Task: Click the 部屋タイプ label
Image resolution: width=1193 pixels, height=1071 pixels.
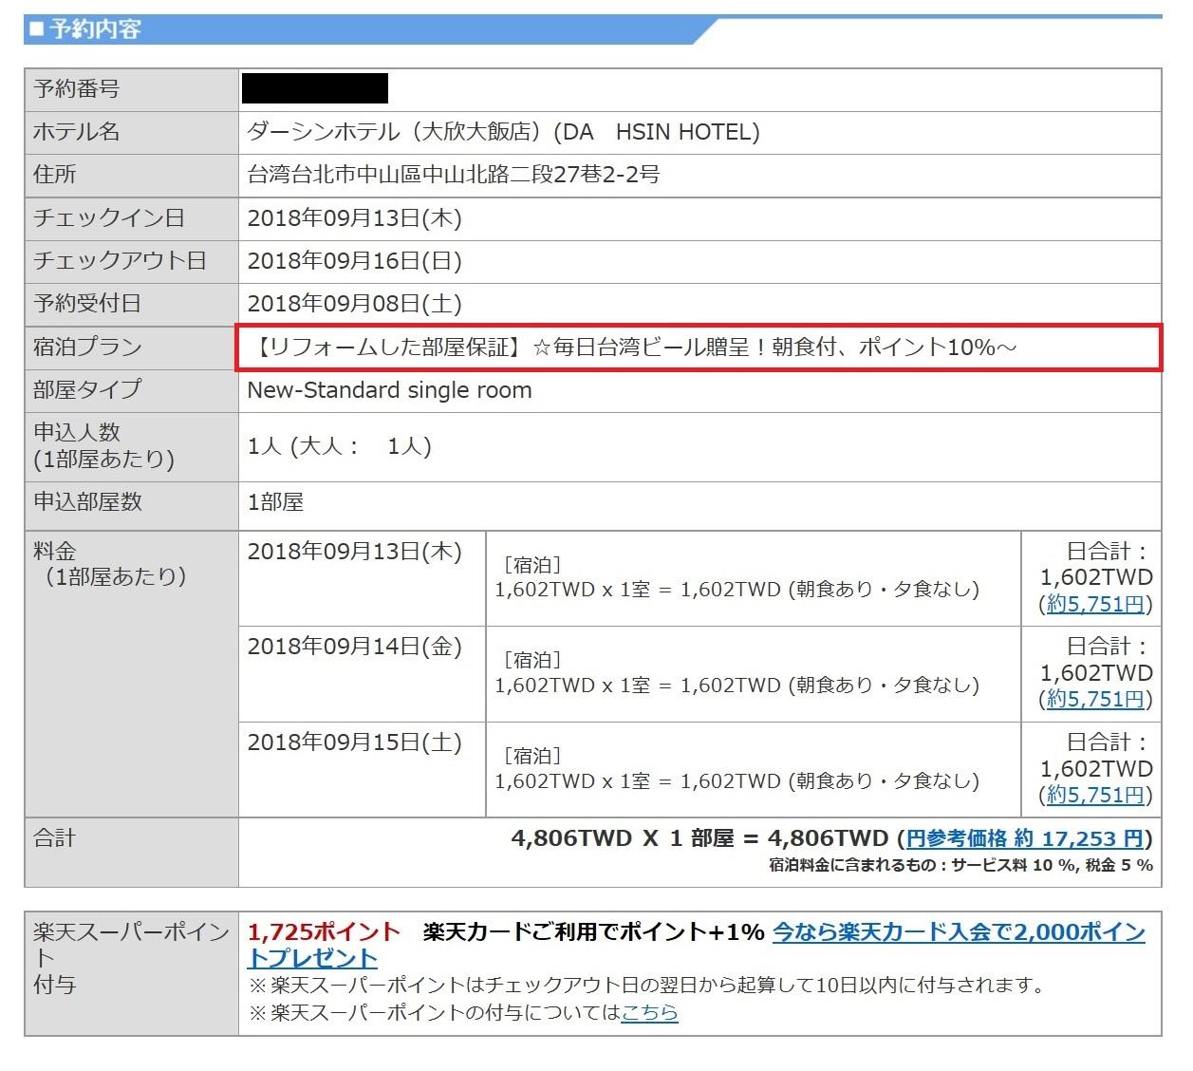Action: [x=87, y=390]
